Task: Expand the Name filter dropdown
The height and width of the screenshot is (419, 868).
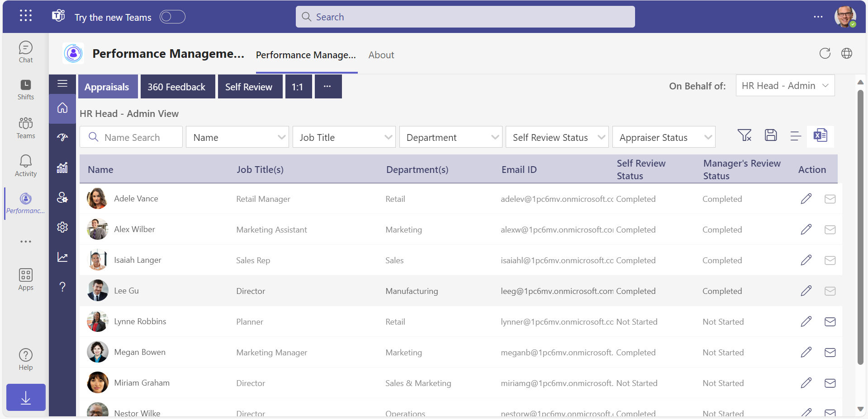Action: (x=237, y=137)
